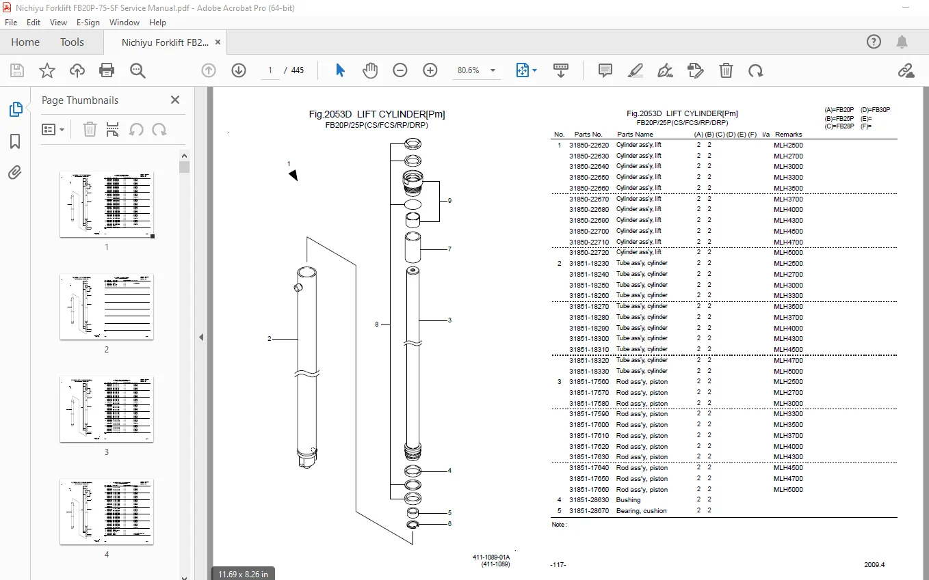Screen dimensions: 929x580
Task: Open the Window menu
Action: coord(125,23)
